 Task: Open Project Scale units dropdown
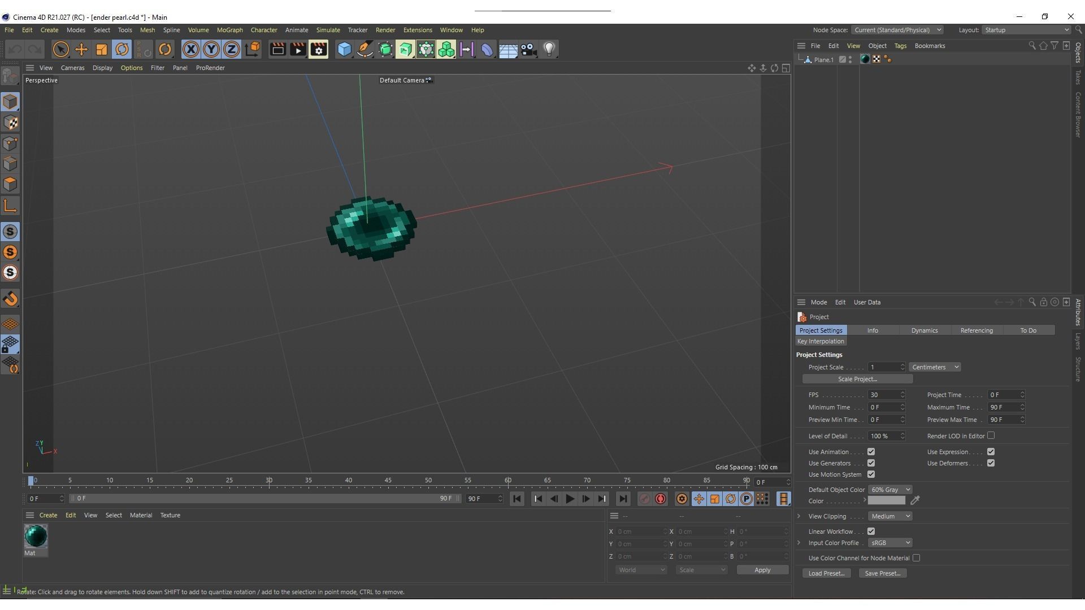click(935, 367)
